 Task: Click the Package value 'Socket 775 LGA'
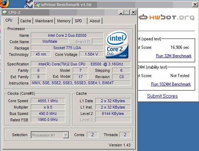(67, 48)
